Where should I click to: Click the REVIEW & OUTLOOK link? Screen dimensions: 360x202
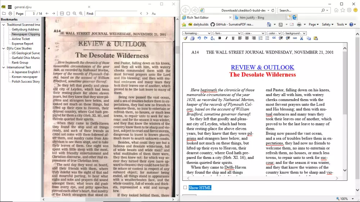click(x=262, y=67)
